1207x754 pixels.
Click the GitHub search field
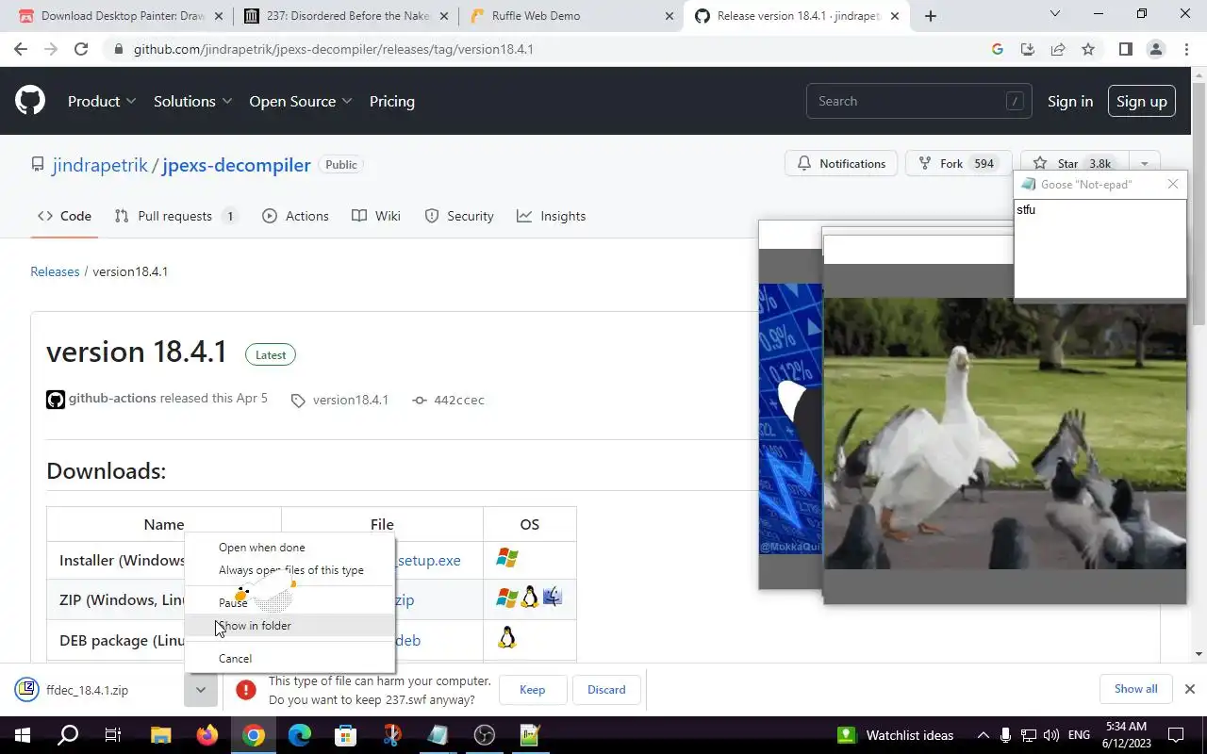click(x=918, y=101)
